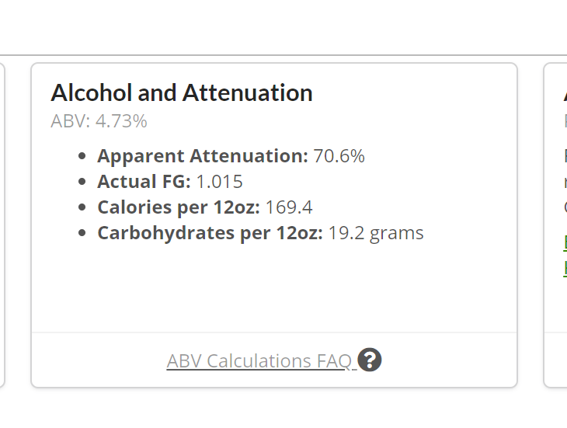Select the 70.6% attenuation value
This screenshot has height=428, width=567.
point(339,156)
